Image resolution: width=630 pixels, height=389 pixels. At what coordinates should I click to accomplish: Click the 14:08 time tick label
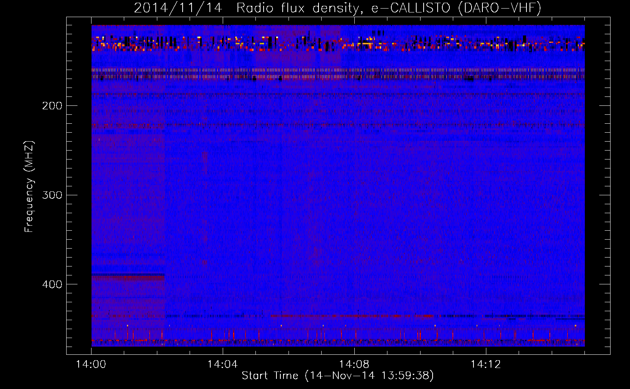354,364
